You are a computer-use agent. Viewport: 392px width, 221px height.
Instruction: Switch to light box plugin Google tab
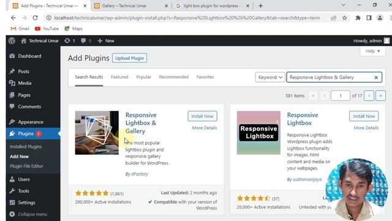(213, 6)
